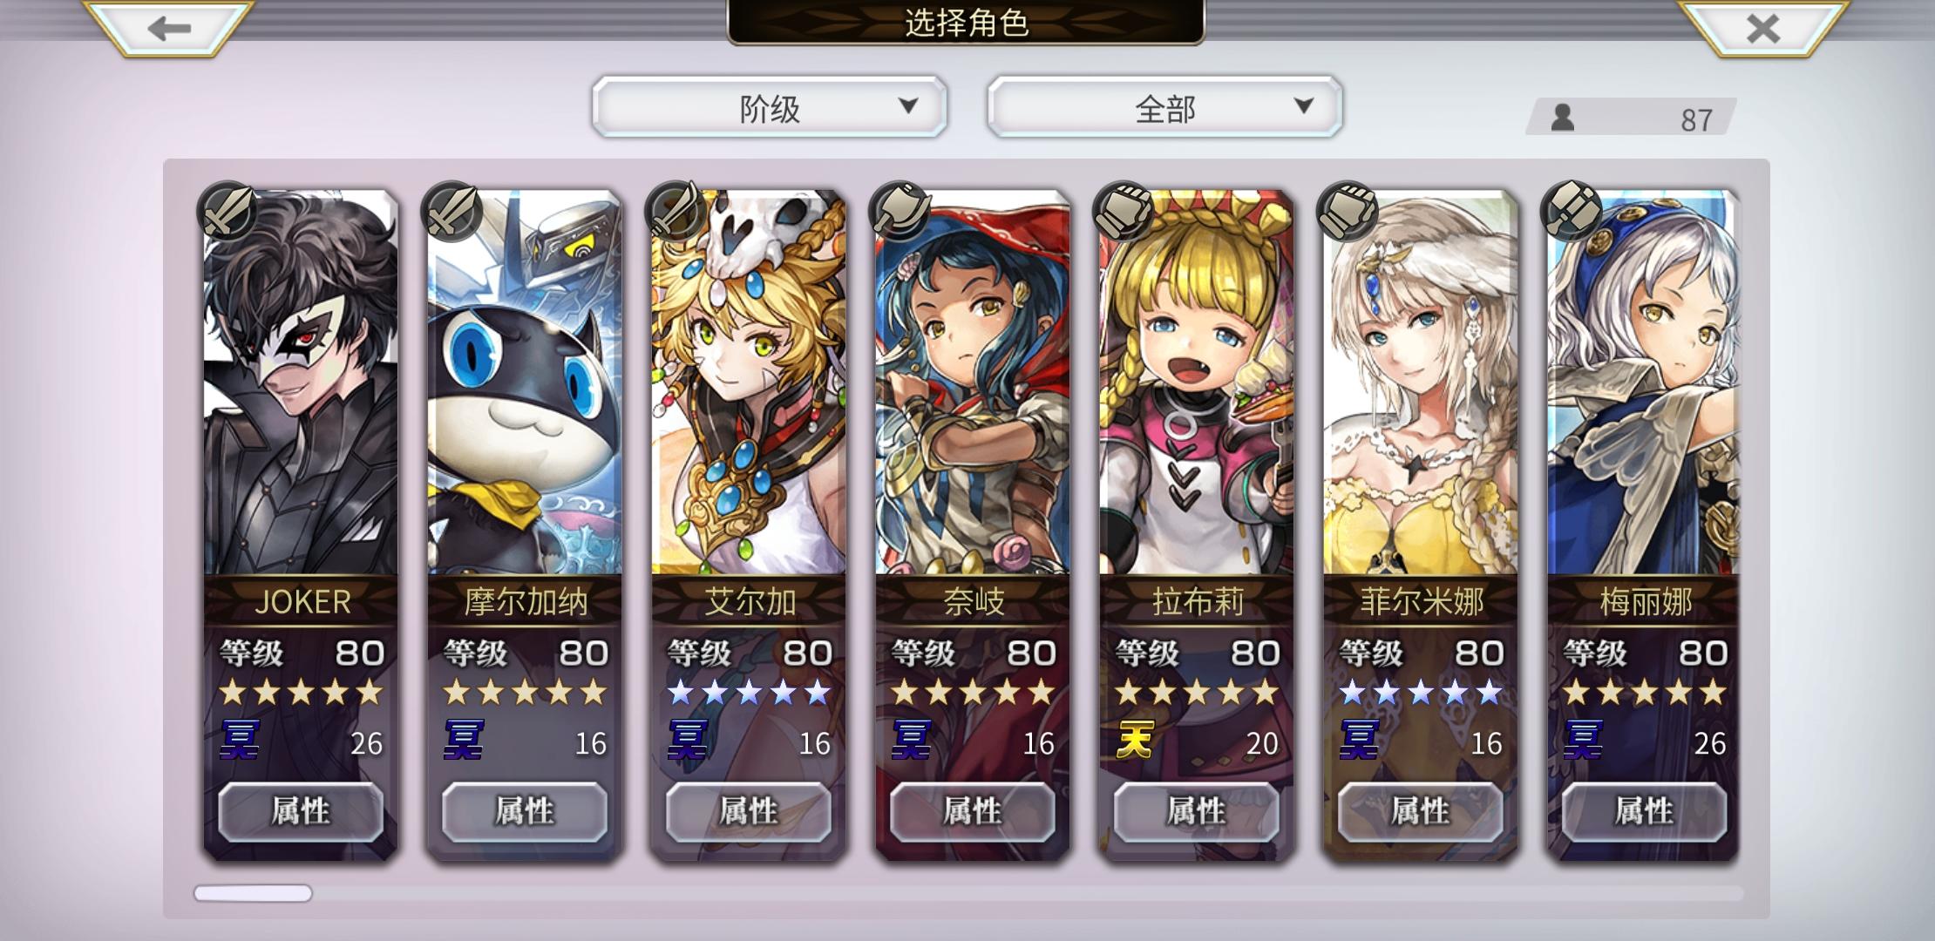Click the 冥 element icon on JOKER card
This screenshot has height=941, width=1935.
[x=240, y=741]
